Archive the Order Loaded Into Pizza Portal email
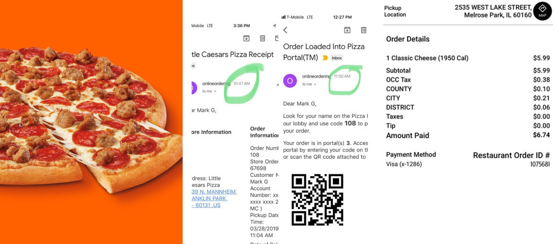This screenshot has height=244, width=558. click(347, 30)
